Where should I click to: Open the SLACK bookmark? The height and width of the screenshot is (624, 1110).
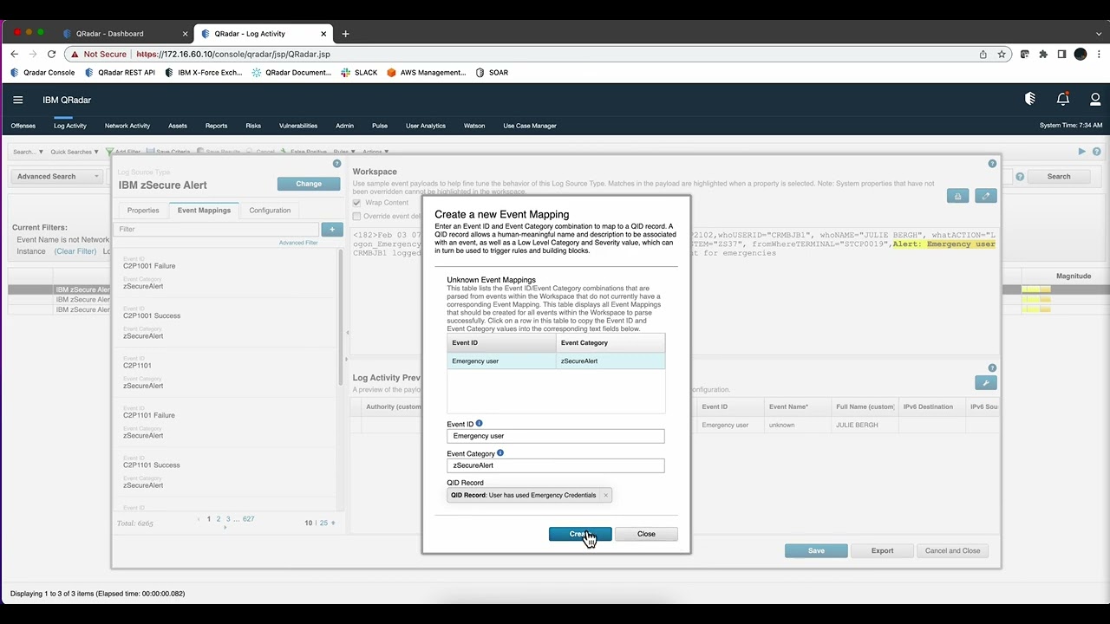click(359, 73)
